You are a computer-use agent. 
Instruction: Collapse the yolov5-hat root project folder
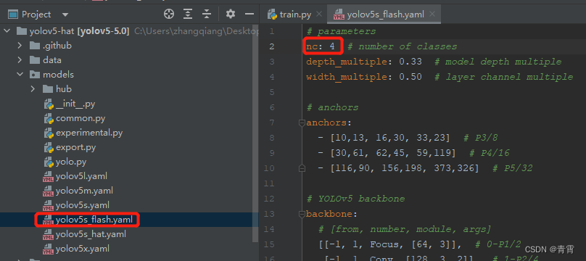point(7,31)
